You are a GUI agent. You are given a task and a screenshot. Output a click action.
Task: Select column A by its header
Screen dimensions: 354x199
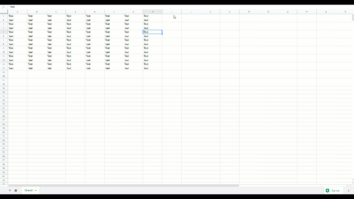17,12
